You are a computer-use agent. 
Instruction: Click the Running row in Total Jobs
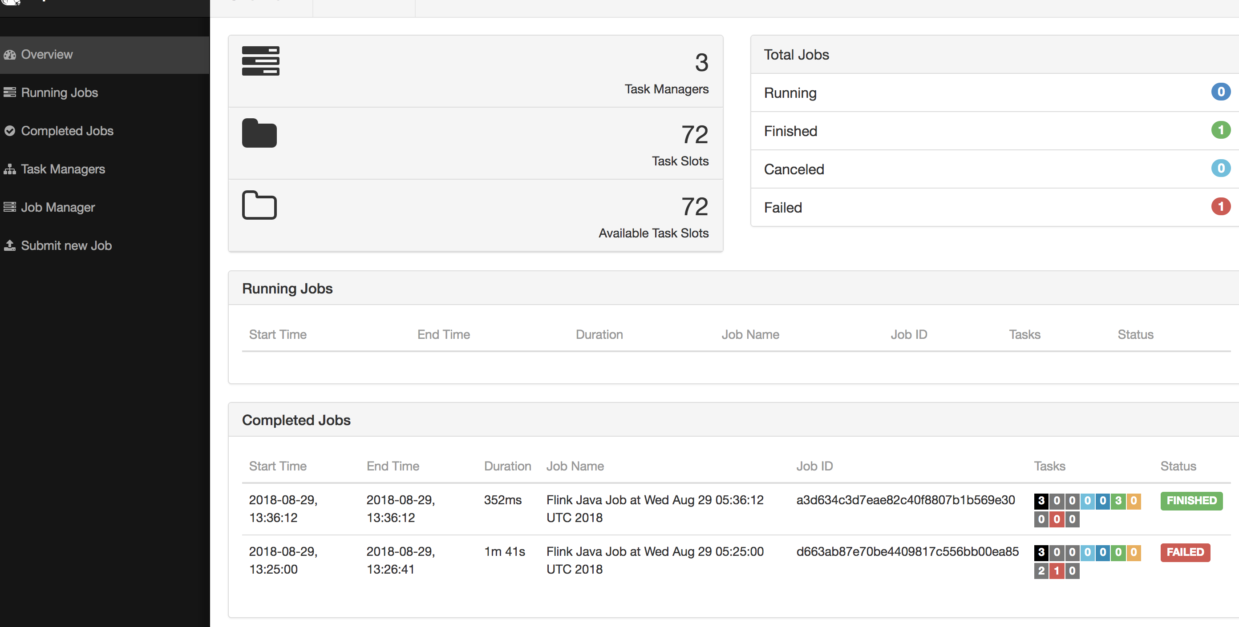coord(995,93)
